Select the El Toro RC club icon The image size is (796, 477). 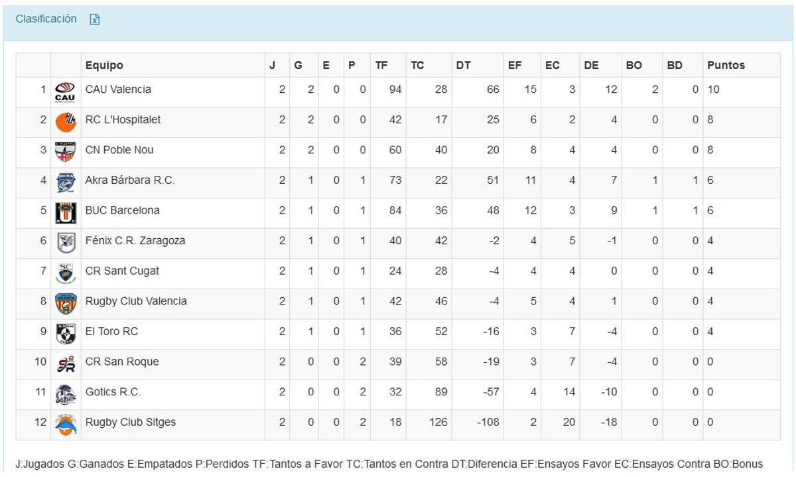[x=64, y=331]
